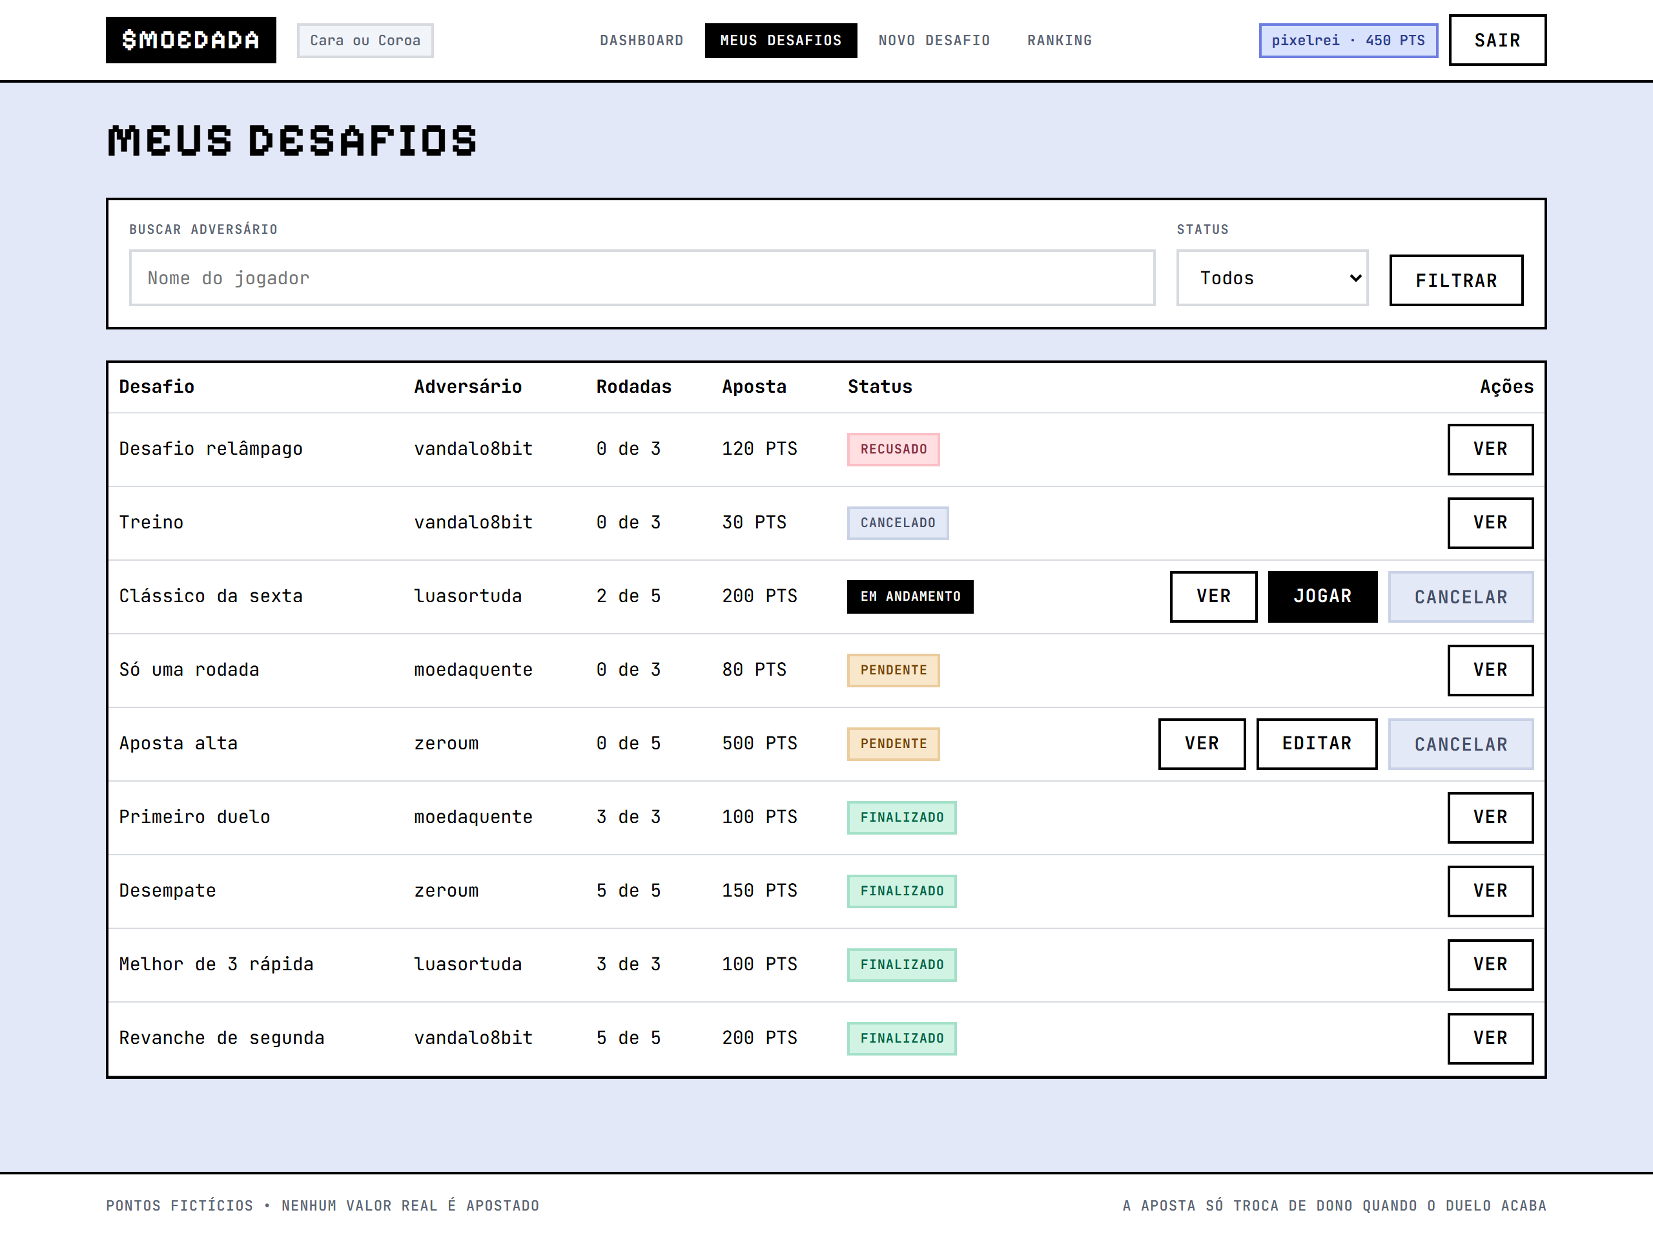Open the Ranking nav item
1653x1239 pixels.
click(1059, 41)
